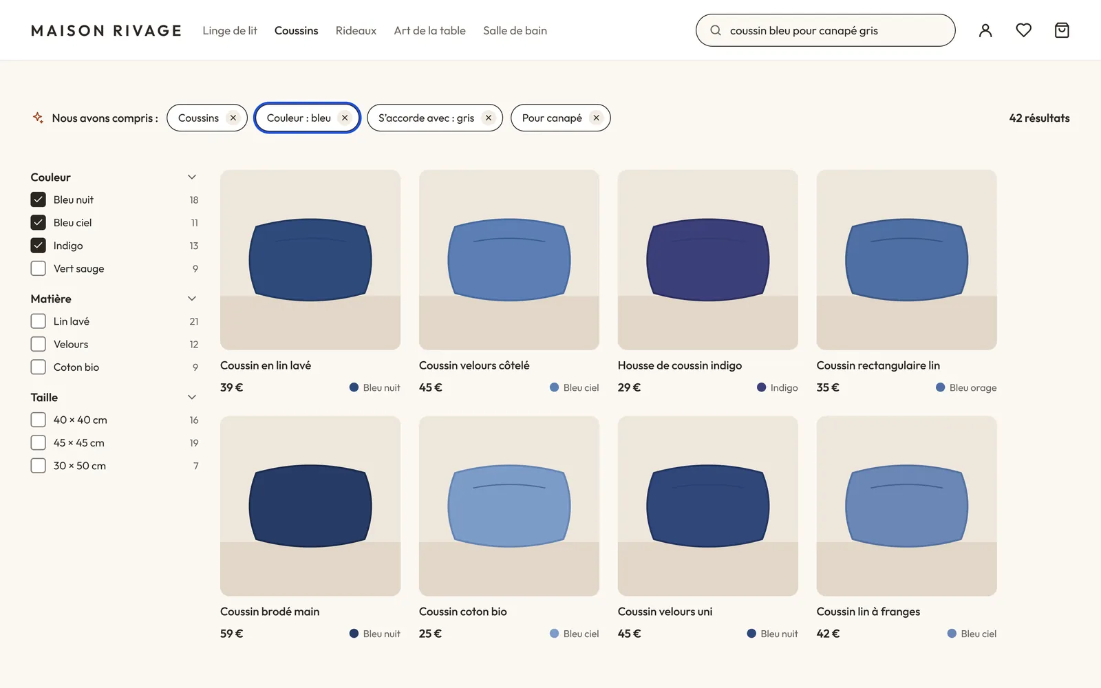Open Coussin rectangulaire lin title link

click(x=878, y=365)
